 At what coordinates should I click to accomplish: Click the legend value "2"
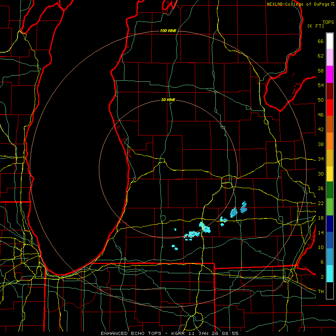[322, 277]
